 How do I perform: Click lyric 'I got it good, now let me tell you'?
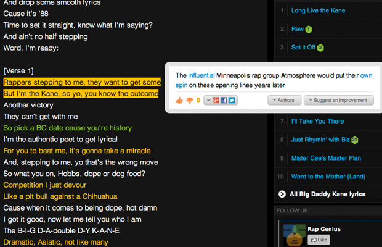[72, 219]
